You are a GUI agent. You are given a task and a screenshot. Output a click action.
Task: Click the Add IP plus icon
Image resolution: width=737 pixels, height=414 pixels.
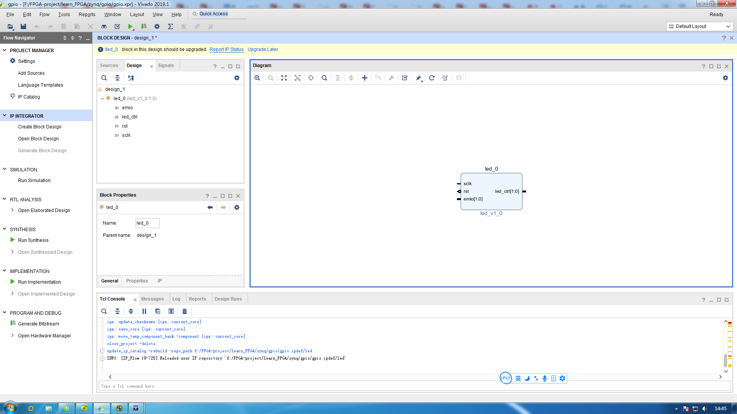(364, 78)
